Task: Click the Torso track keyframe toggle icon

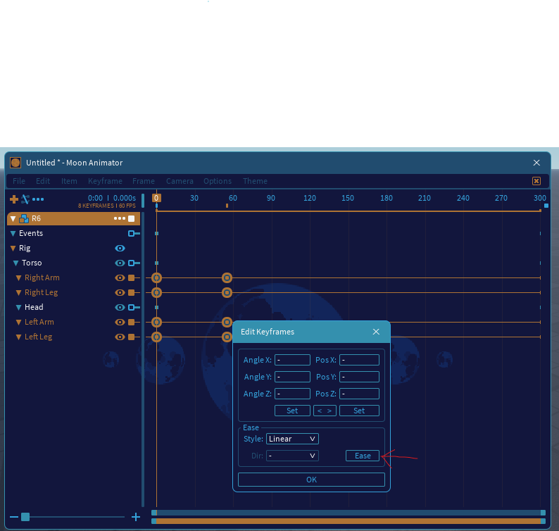Action: click(134, 263)
